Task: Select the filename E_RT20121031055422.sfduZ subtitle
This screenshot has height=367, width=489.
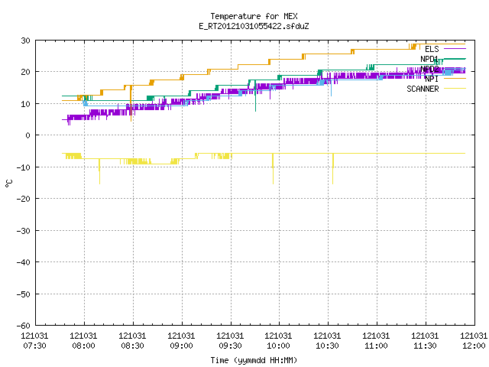Action: 254,26
